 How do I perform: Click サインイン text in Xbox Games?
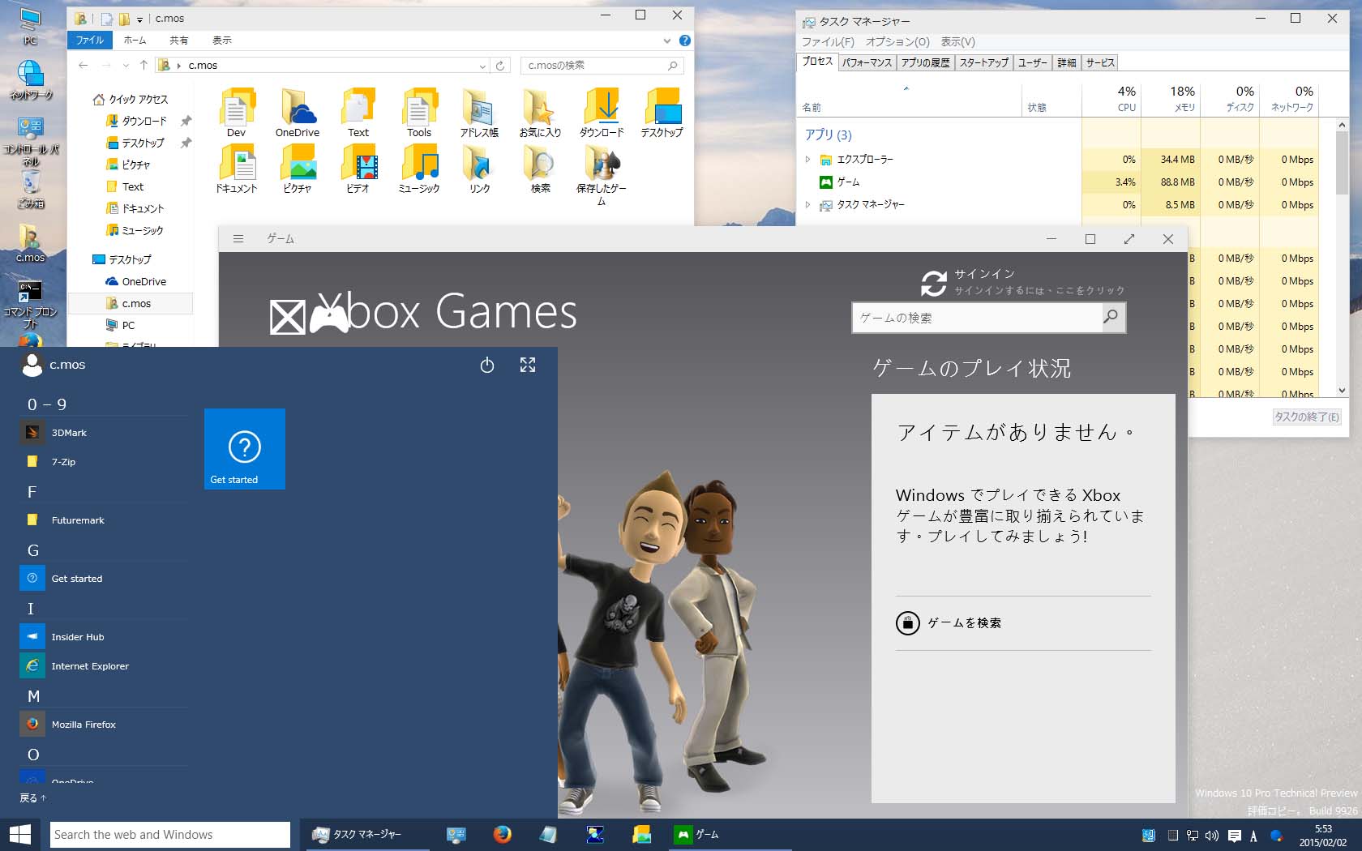984,274
